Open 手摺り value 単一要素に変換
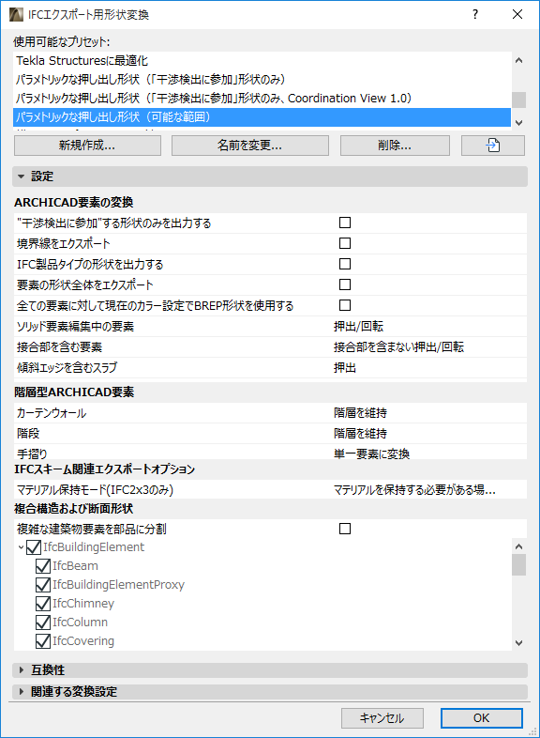Image resolution: width=540 pixels, height=738 pixels. point(372,454)
